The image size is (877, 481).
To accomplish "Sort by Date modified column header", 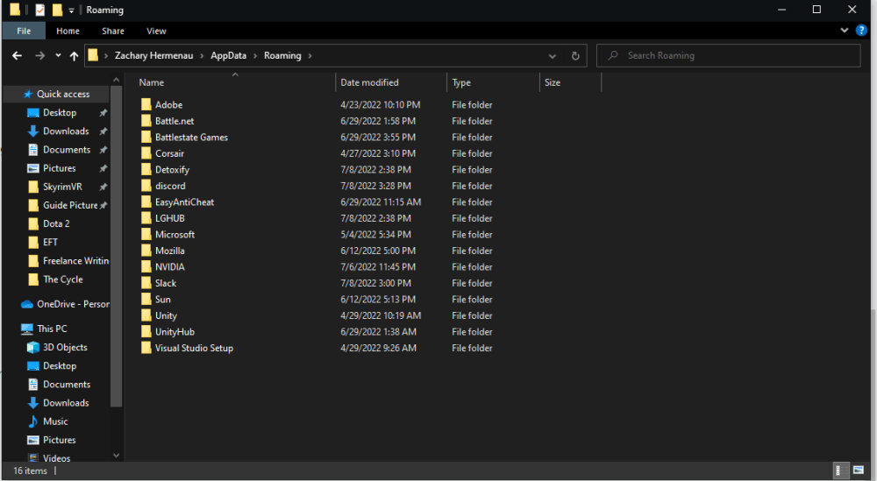I will pos(369,82).
